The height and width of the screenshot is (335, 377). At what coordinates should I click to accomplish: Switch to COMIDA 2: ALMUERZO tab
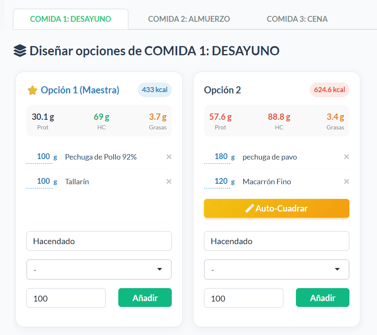tap(189, 19)
